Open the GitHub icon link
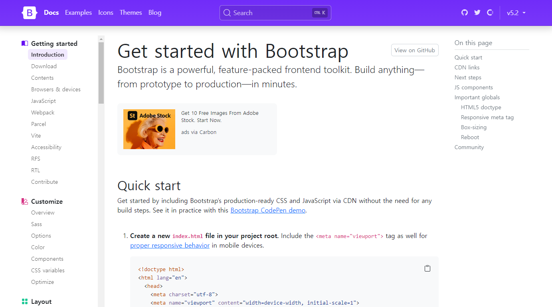 coord(464,13)
